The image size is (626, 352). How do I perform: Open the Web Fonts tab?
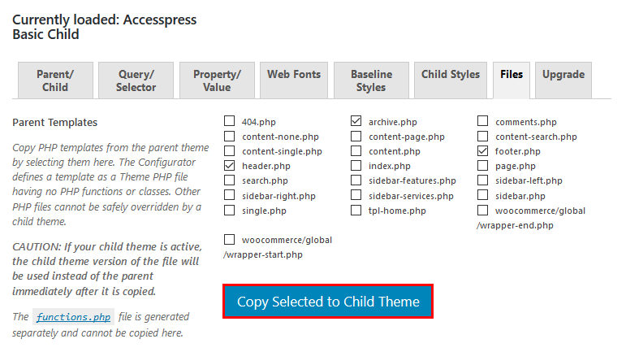coord(294,75)
